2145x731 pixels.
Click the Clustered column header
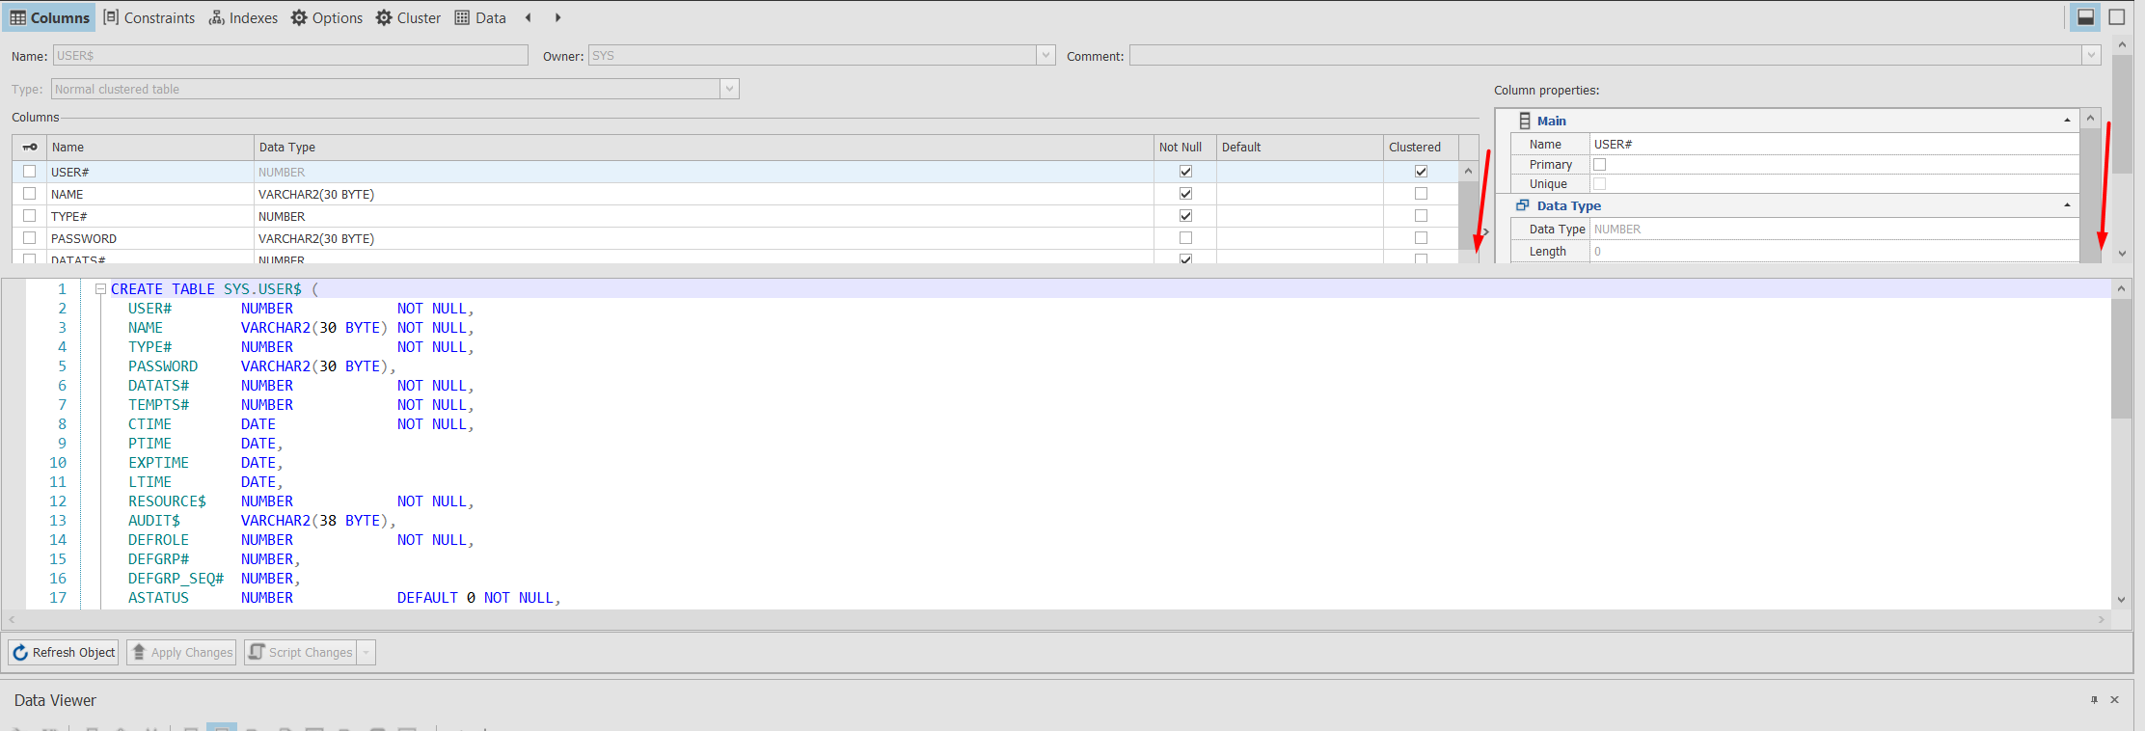pyautogui.click(x=1421, y=148)
